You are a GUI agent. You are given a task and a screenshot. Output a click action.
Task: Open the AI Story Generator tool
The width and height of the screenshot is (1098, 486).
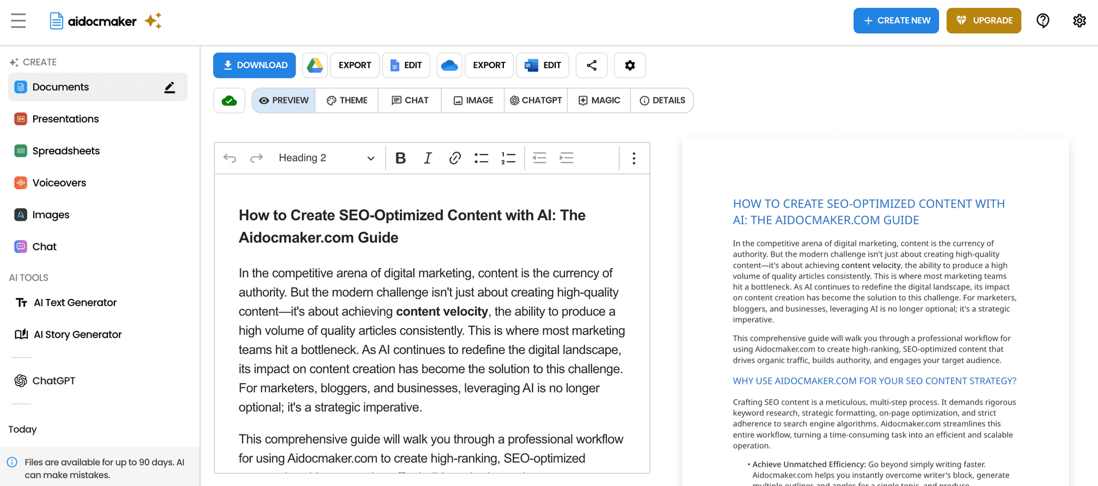click(x=98, y=334)
